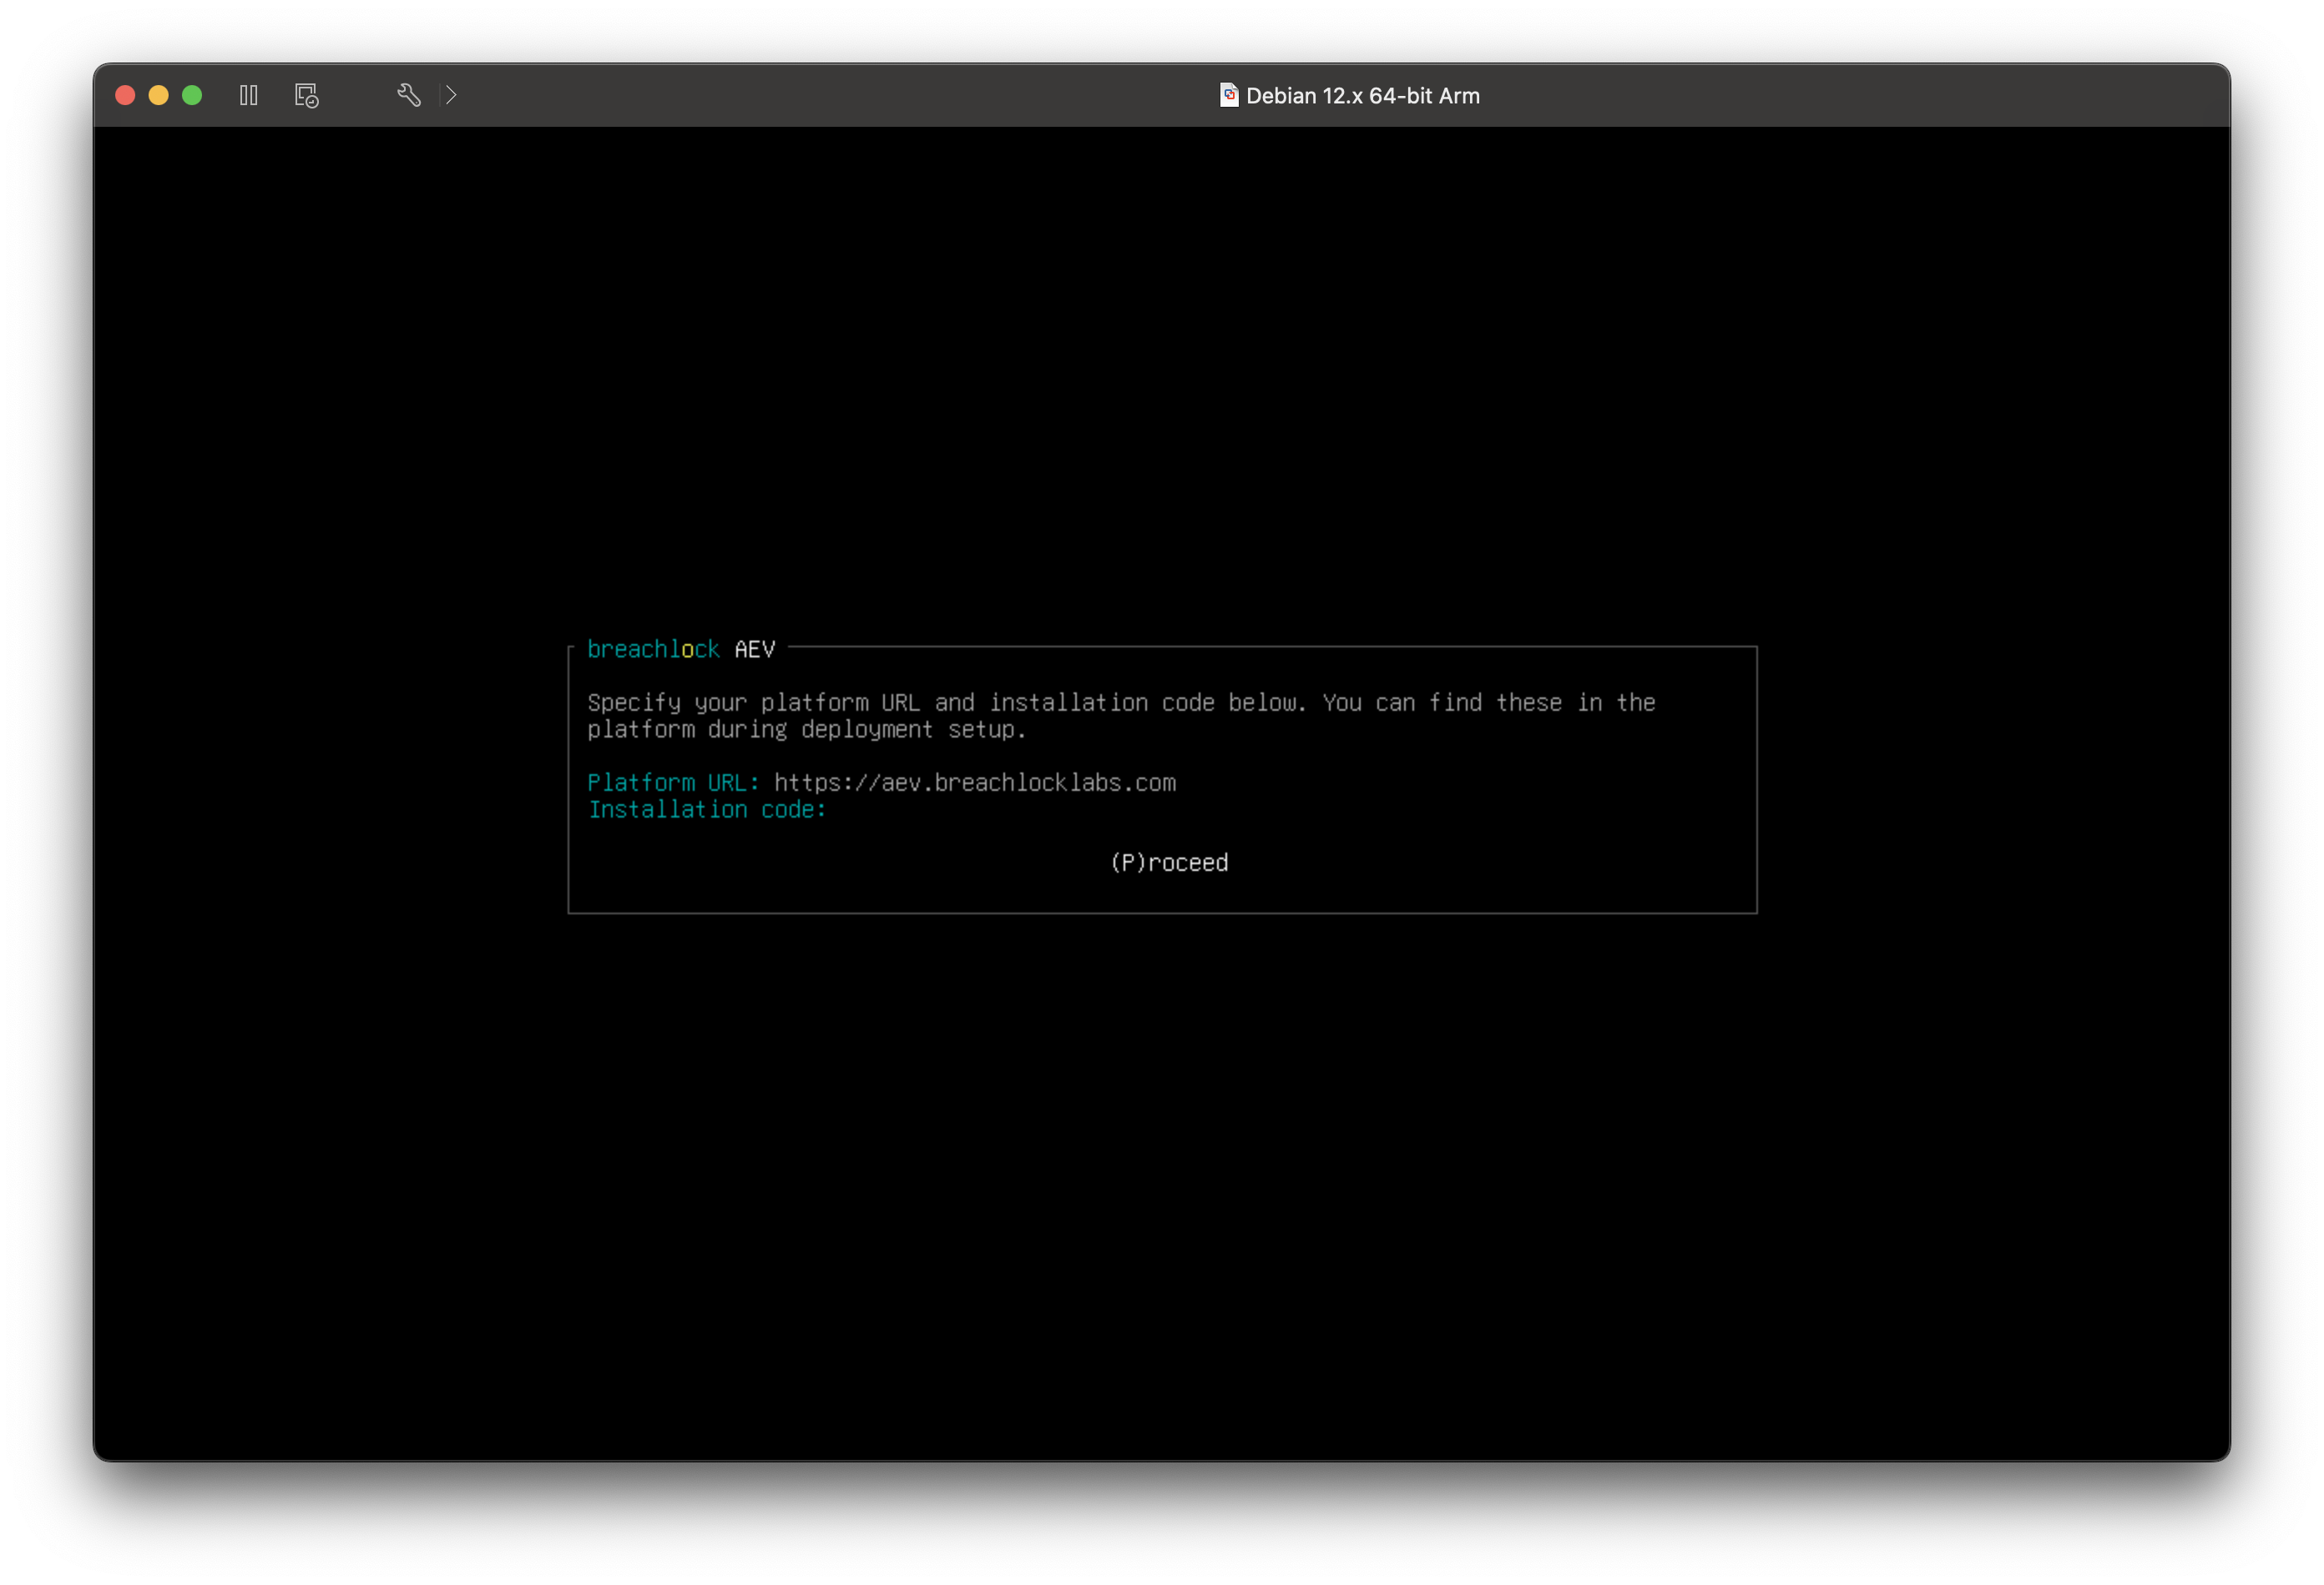The image size is (2324, 1585).
Task: Minimize the VM window
Action: click(159, 95)
